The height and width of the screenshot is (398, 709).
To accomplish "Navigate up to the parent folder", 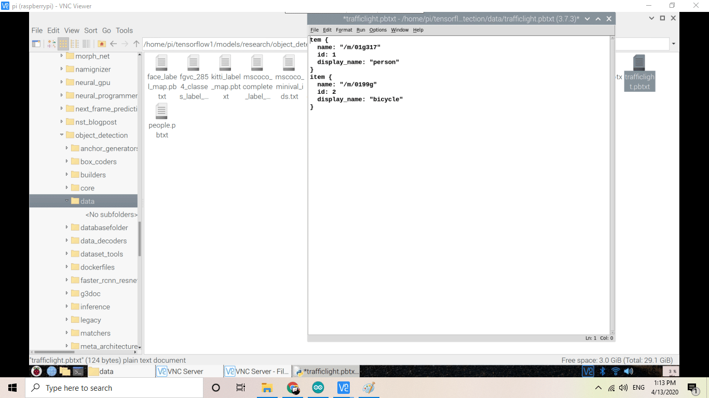I will pyautogui.click(x=137, y=44).
